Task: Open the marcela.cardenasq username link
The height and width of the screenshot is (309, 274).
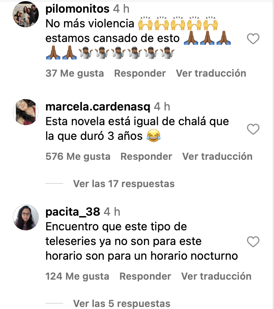Action: [x=98, y=107]
